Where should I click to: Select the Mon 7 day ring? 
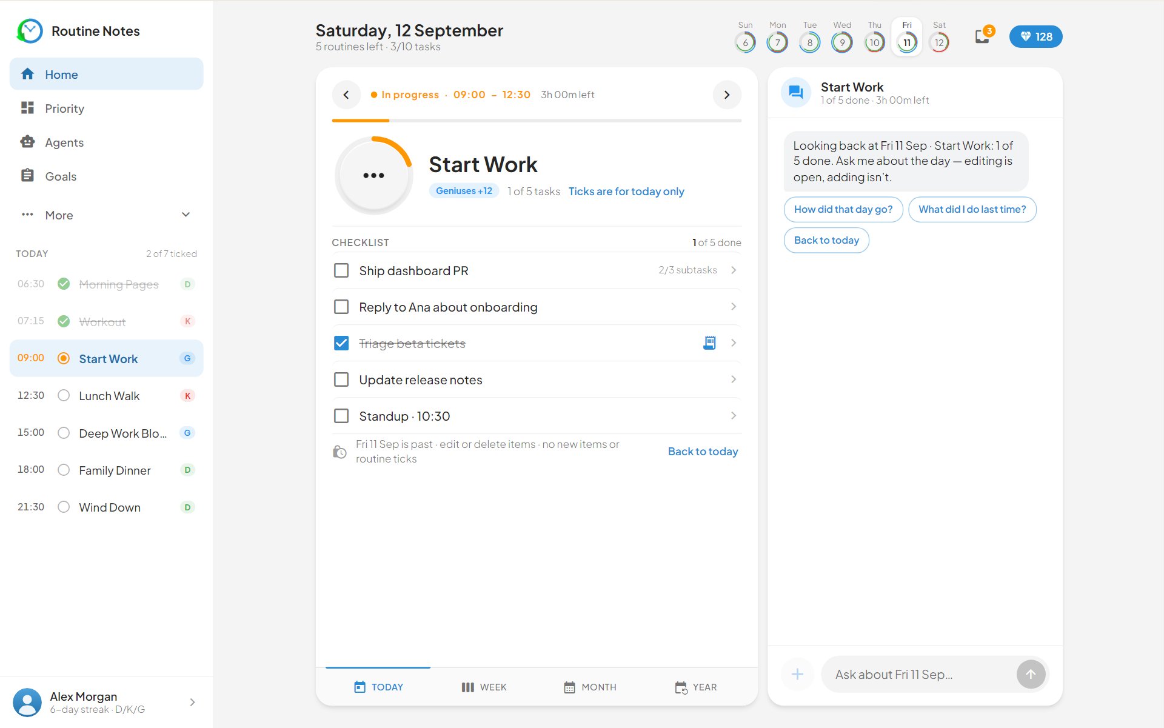click(x=777, y=42)
